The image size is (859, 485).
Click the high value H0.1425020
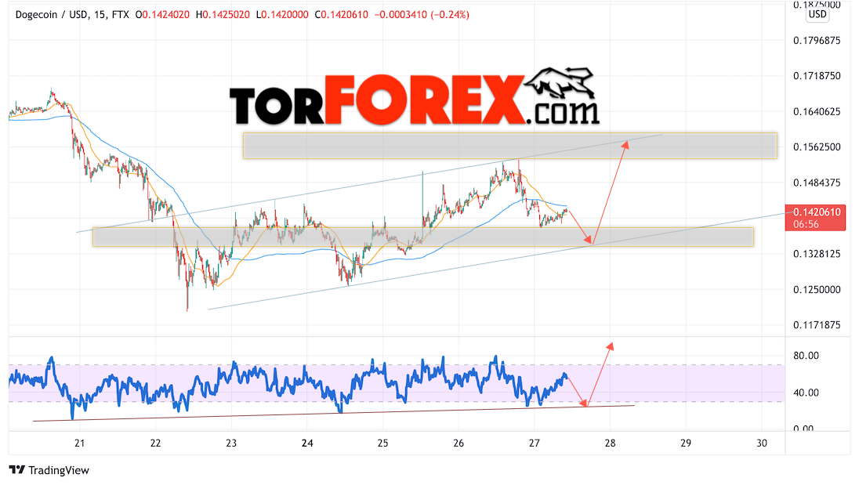pyautogui.click(x=223, y=15)
